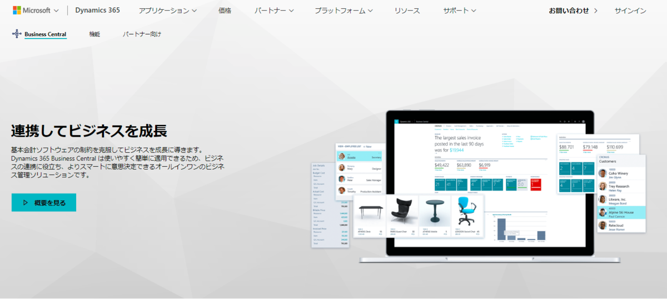Screen dimensions: 667x299
Task: Switch to the パートナー向け tab
Action: point(142,34)
